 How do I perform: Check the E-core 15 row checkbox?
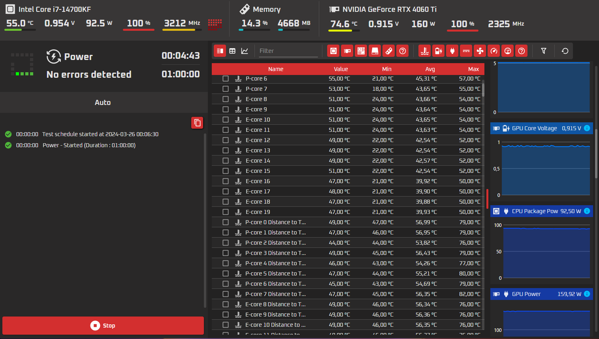coord(226,171)
